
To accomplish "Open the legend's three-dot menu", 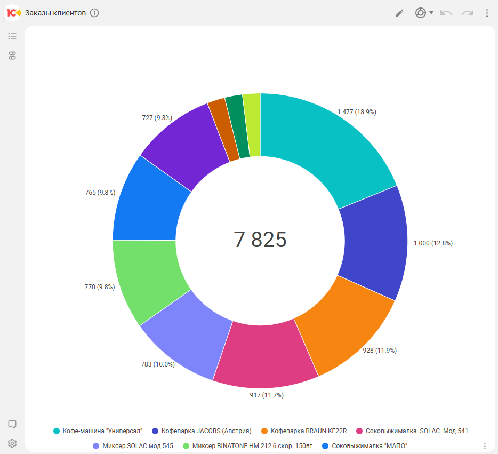I will pyautogui.click(x=485, y=446).
